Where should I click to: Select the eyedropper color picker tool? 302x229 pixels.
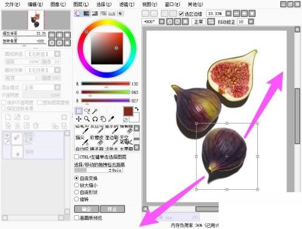111,119
